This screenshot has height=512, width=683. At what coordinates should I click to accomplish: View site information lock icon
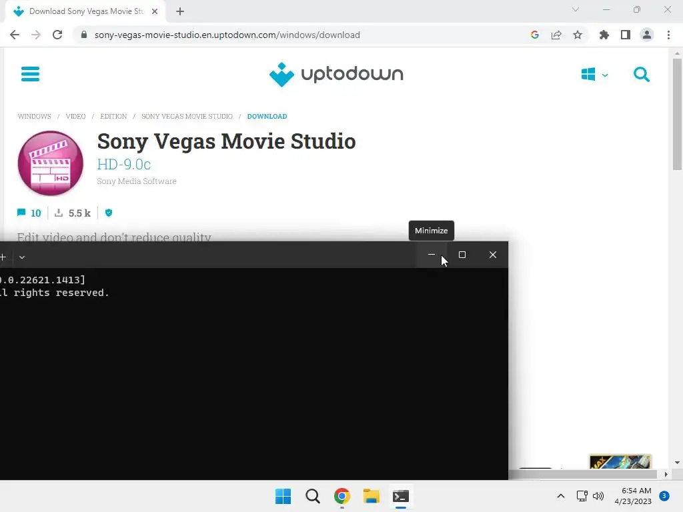click(x=84, y=35)
